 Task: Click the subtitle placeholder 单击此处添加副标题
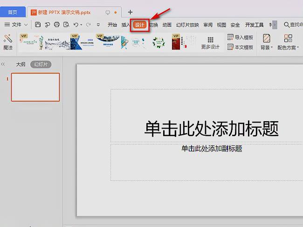[212, 148]
